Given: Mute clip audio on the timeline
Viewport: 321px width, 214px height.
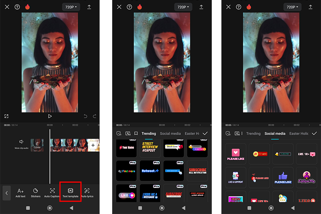Looking at the screenshot, I should [21, 144].
